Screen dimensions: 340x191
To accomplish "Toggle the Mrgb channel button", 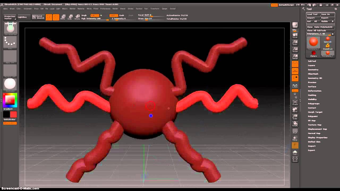I will tap(84, 15).
